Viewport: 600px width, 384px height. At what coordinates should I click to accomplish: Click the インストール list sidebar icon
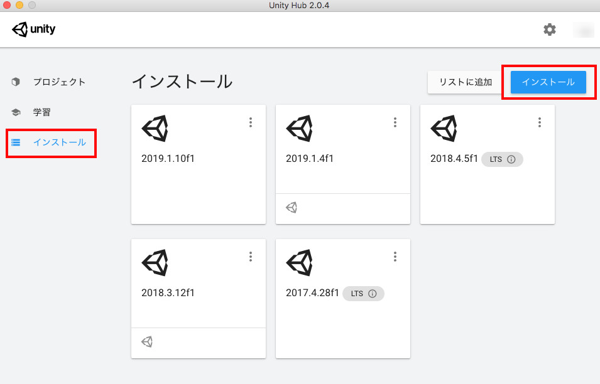tap(16, 142)
